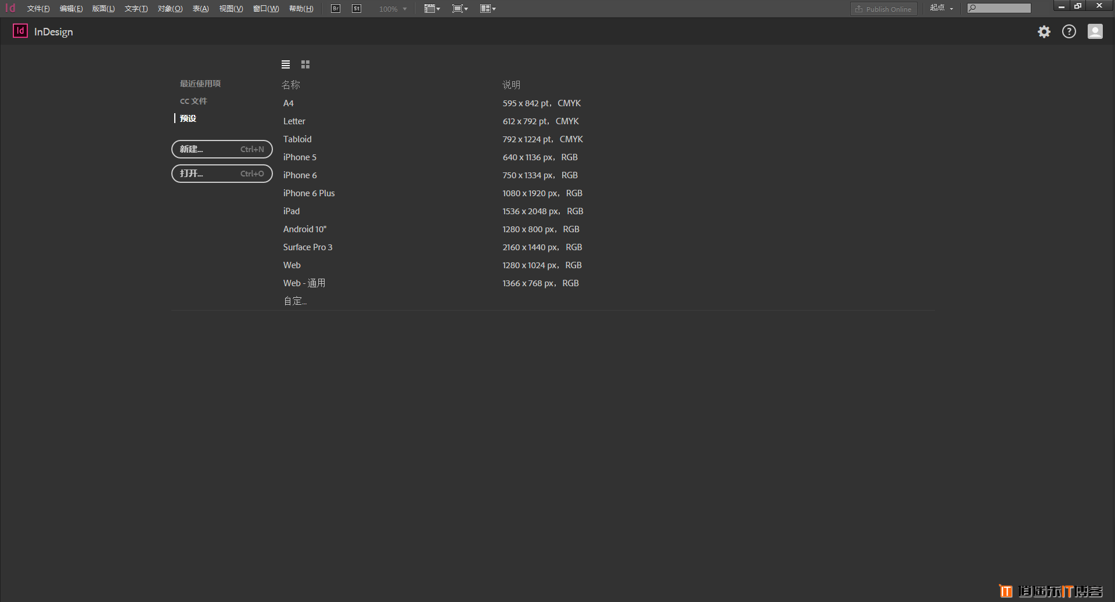The image size is (1115, 602).
Task: Open the 编辑(E) menu
Action: tap(71, 9)
